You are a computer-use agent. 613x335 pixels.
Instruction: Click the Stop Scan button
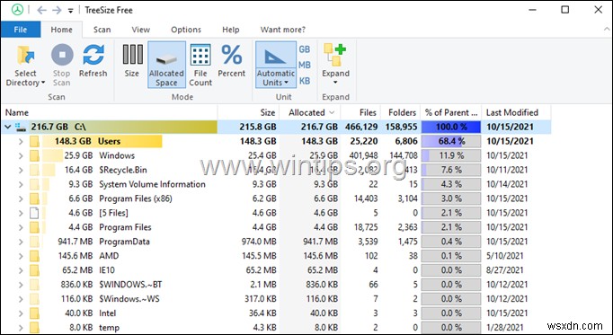(62, 65)
